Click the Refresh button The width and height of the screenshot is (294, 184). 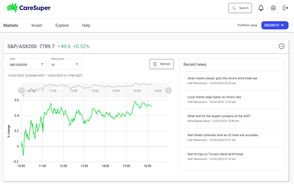coord(161,64)
